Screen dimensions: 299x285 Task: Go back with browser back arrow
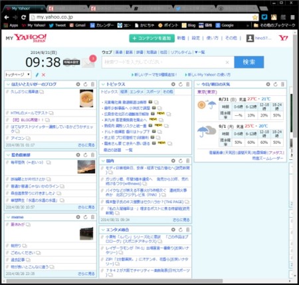click(x=7, y=17)
